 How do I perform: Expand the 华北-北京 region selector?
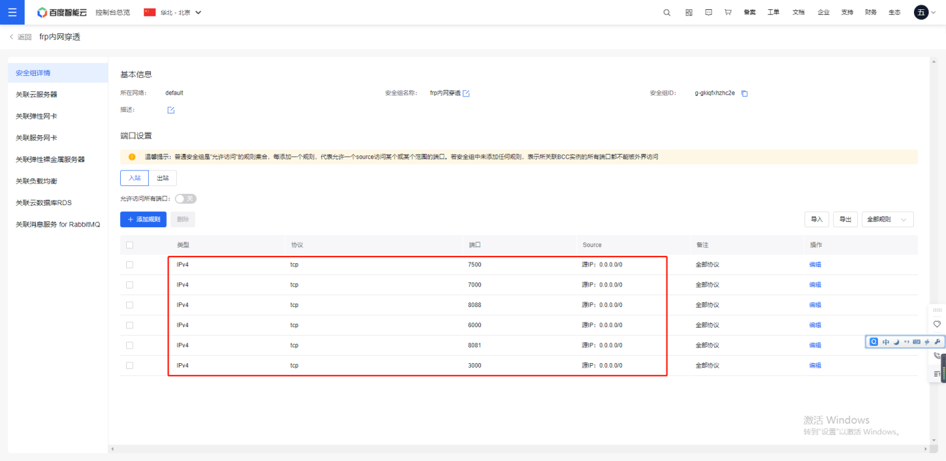point(173,13)
